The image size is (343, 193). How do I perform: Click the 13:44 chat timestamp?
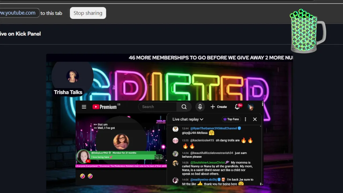pyautogui.click(x=185, y=128)
